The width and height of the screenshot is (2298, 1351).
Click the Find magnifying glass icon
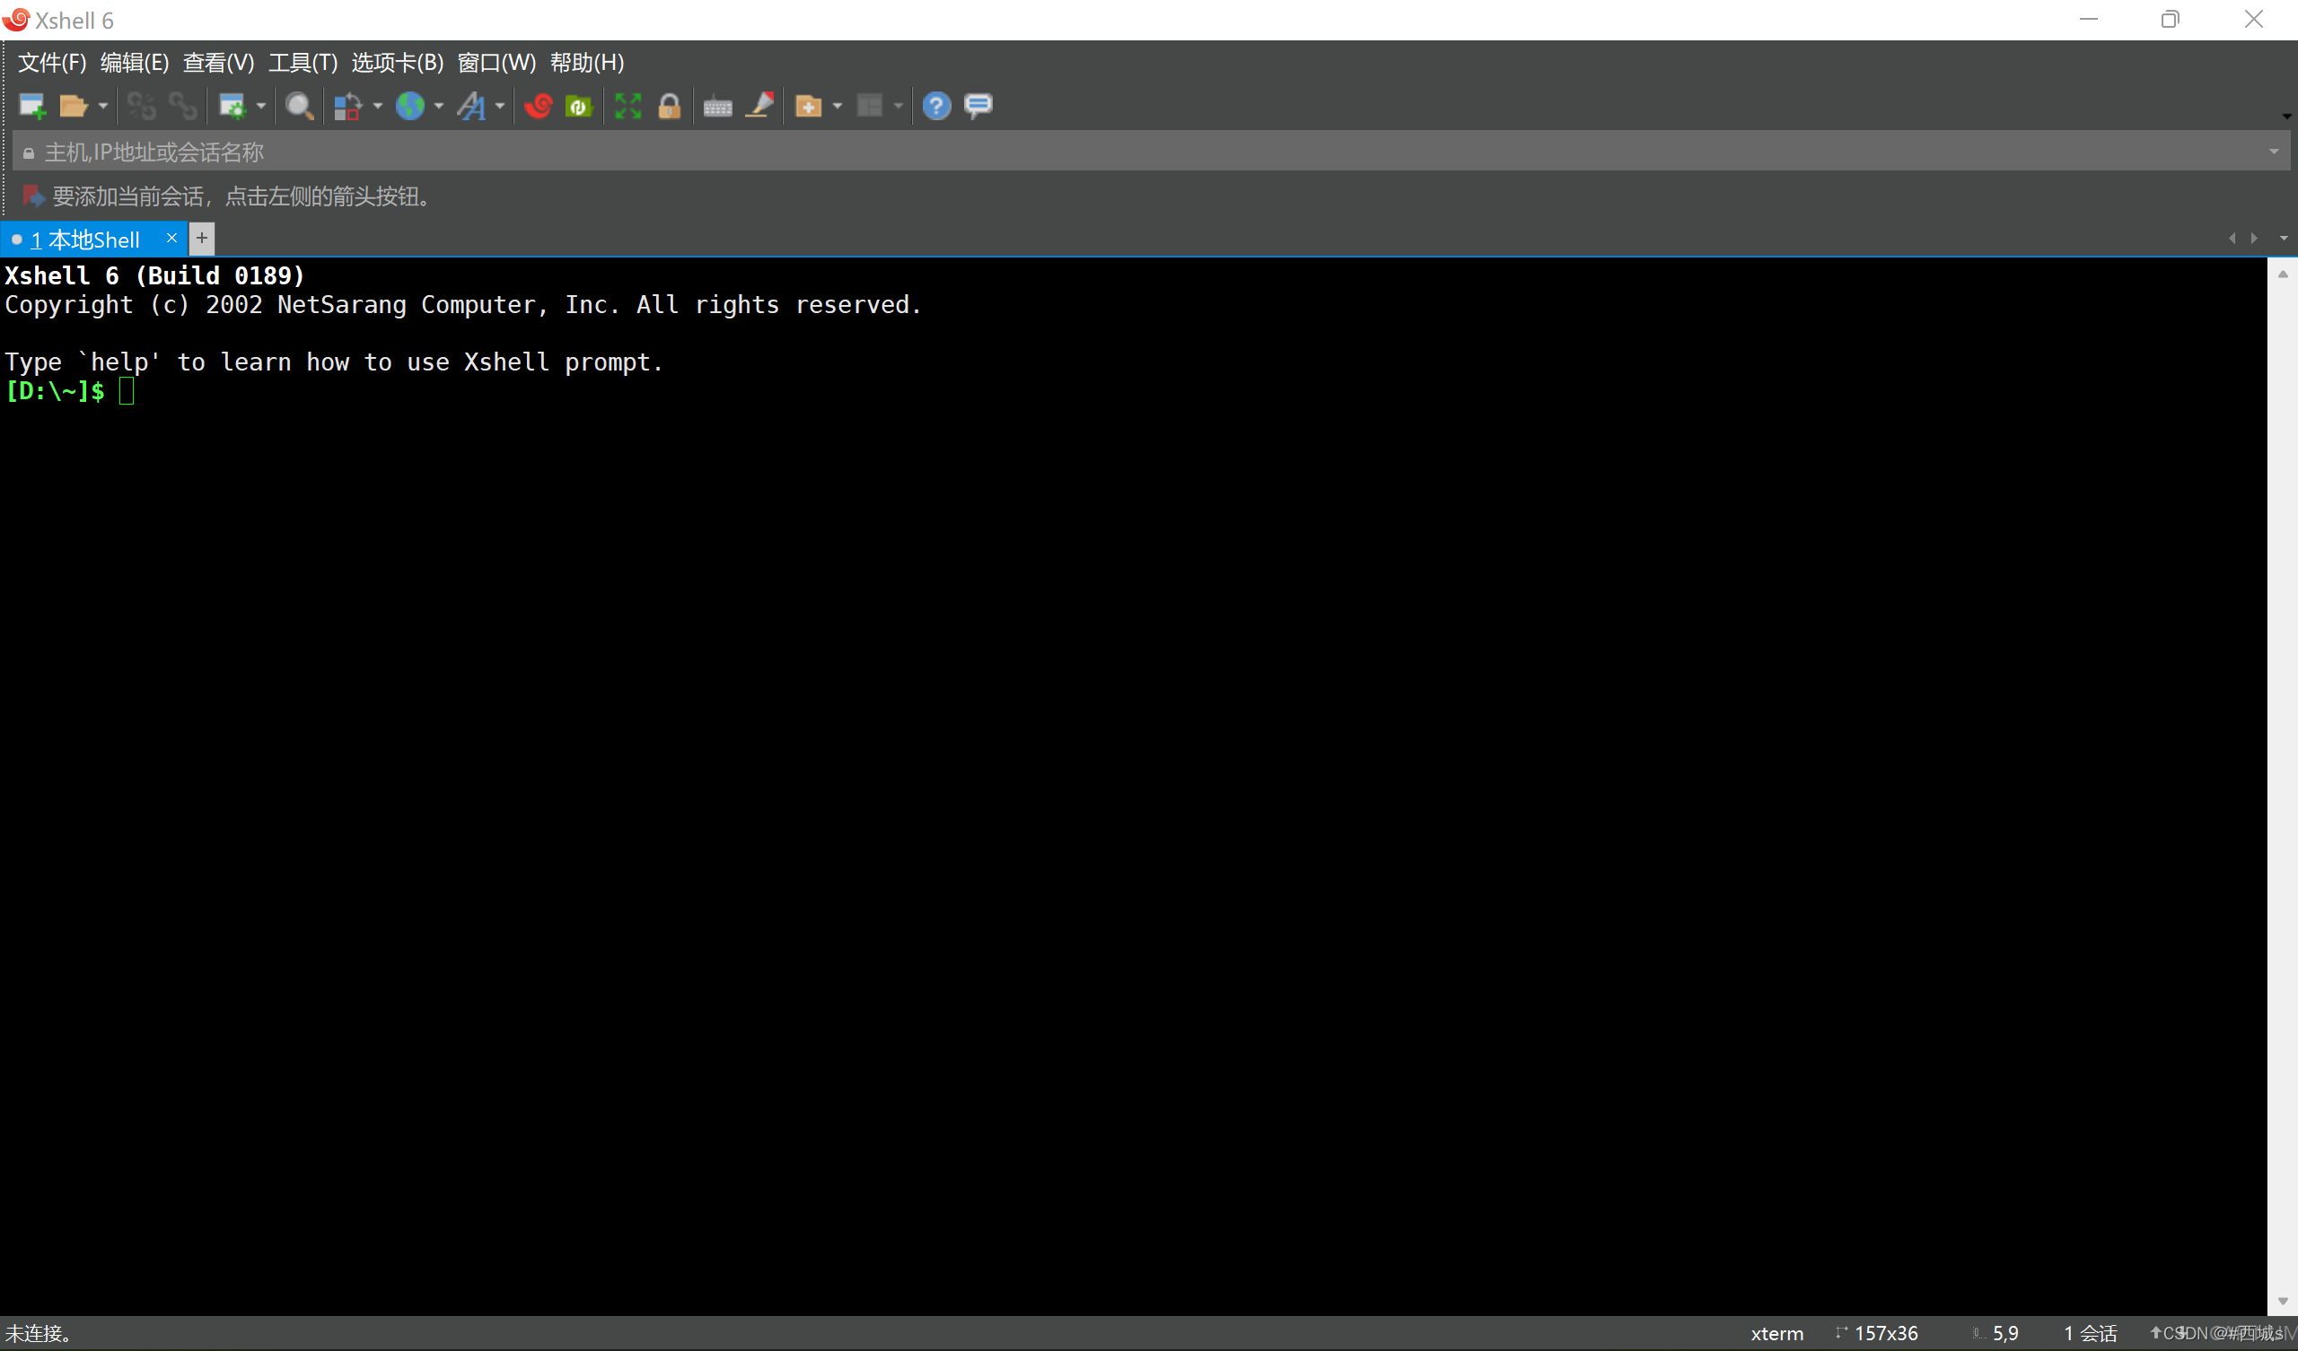(x=299, y=107)
